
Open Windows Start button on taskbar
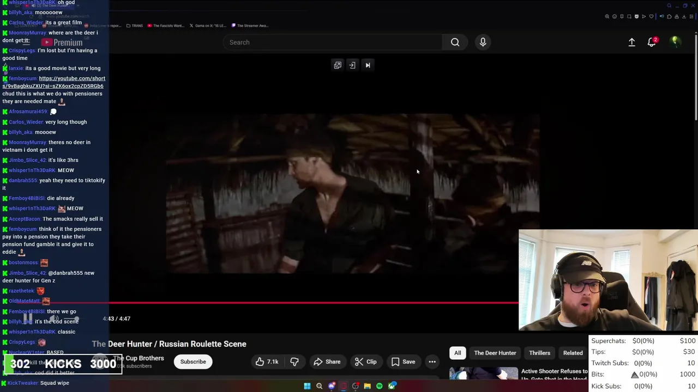pos(307,386)
